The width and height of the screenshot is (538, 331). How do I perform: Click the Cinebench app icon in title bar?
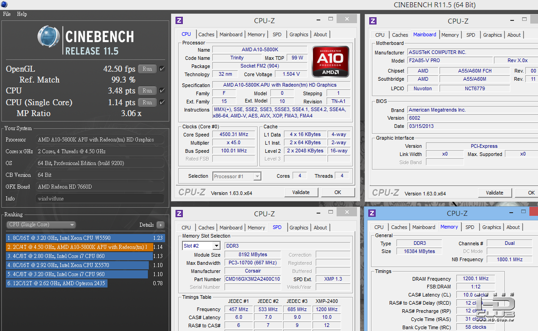coord(5,5)
